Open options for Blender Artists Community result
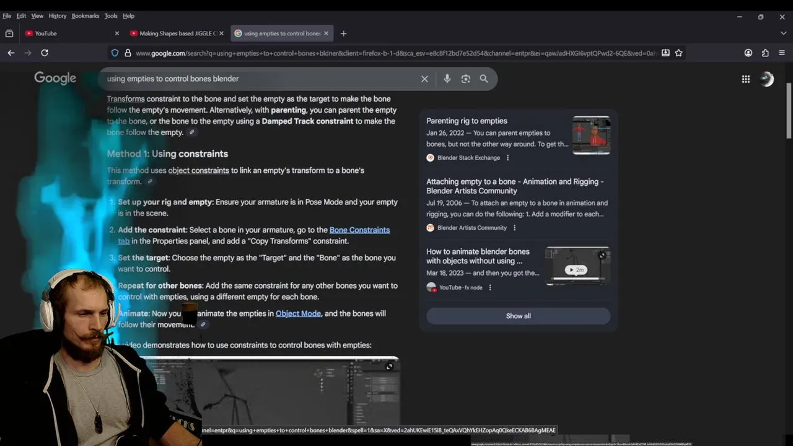The width and height of the screenshot is (793, 446). tap(514, 228)
